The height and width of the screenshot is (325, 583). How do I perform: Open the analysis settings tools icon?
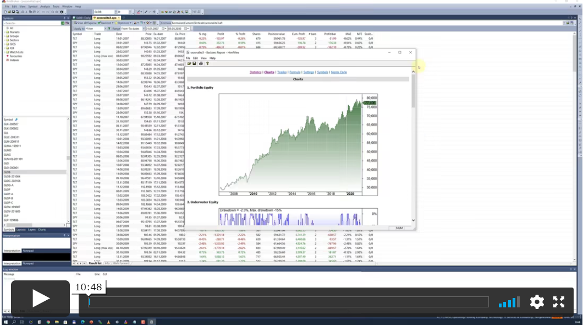coord(147,23)
